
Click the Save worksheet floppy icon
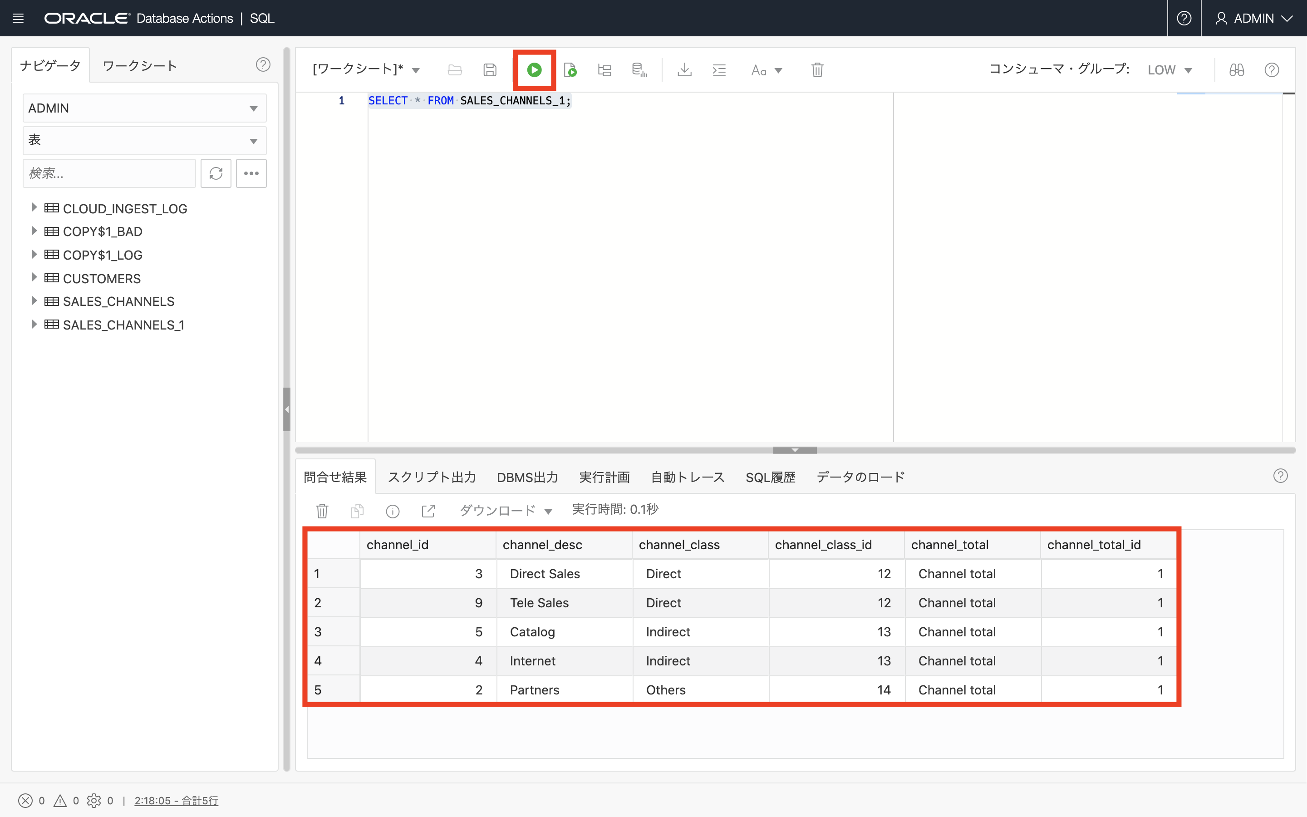click(x=489, y=70)
